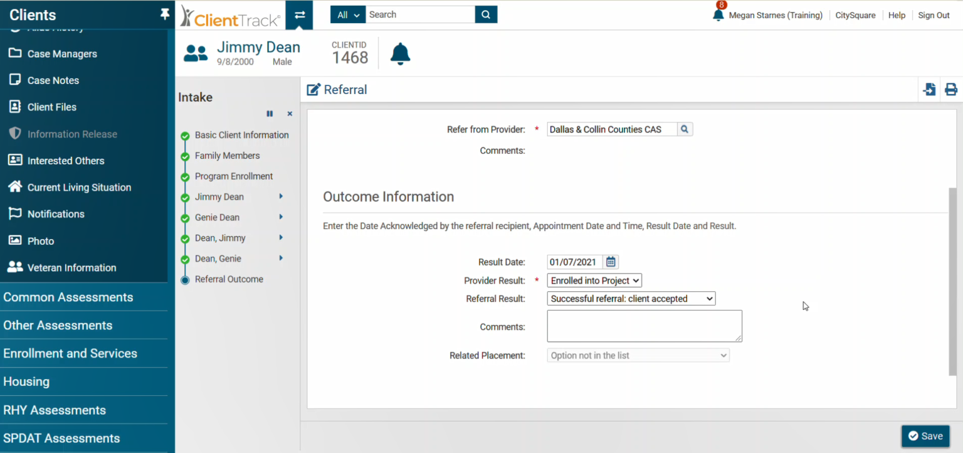Open provider lookup magnifier for Refer from Provider

pos(684,129)
